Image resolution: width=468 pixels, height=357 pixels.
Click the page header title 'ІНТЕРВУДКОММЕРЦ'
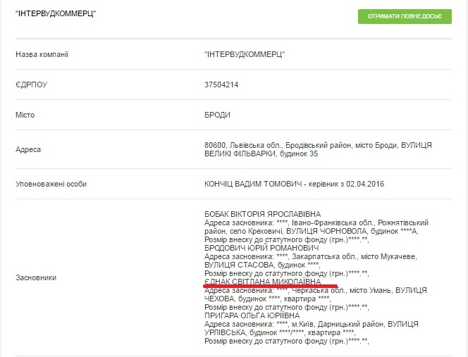click(x=56, y=14)
